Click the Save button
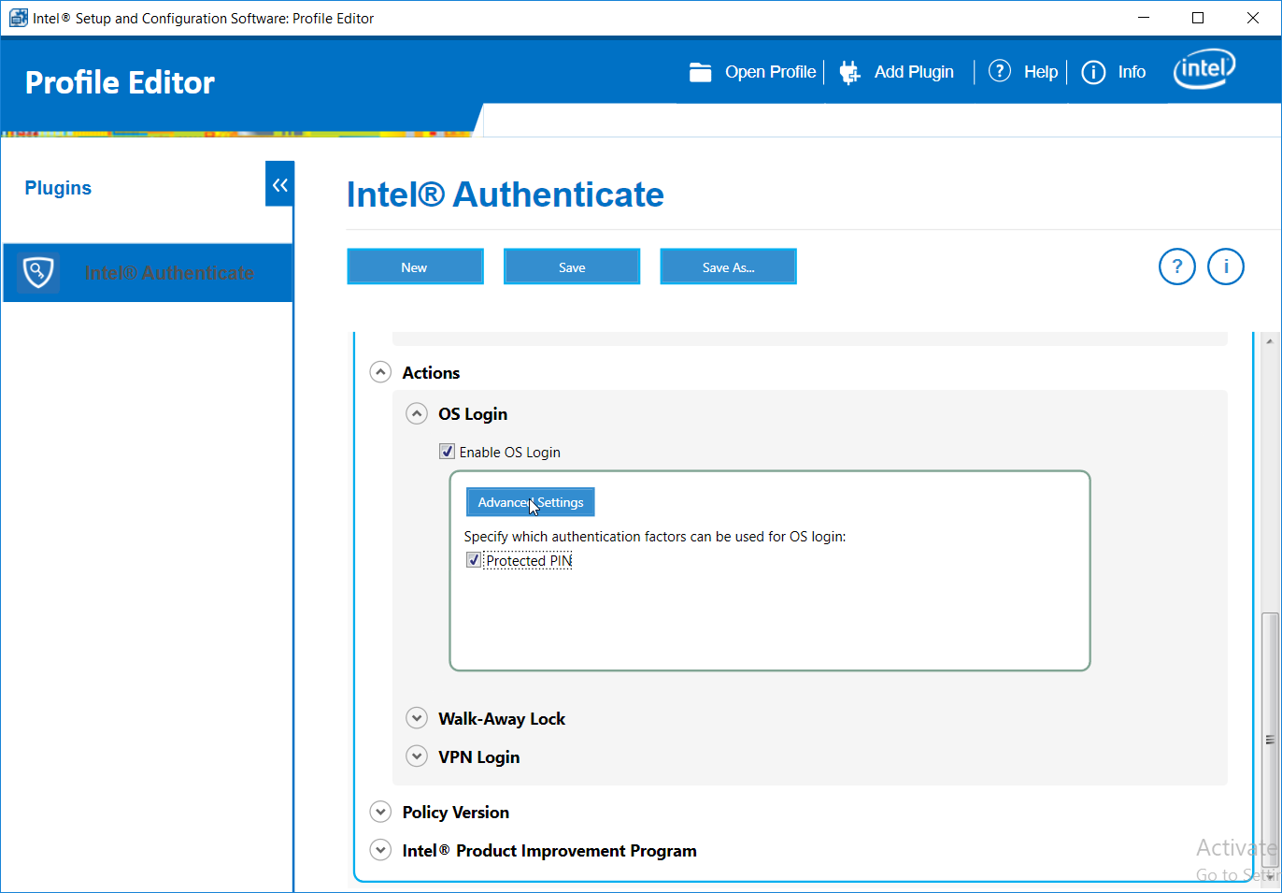Screen dimensions: 1282x893 coord(572,266)
